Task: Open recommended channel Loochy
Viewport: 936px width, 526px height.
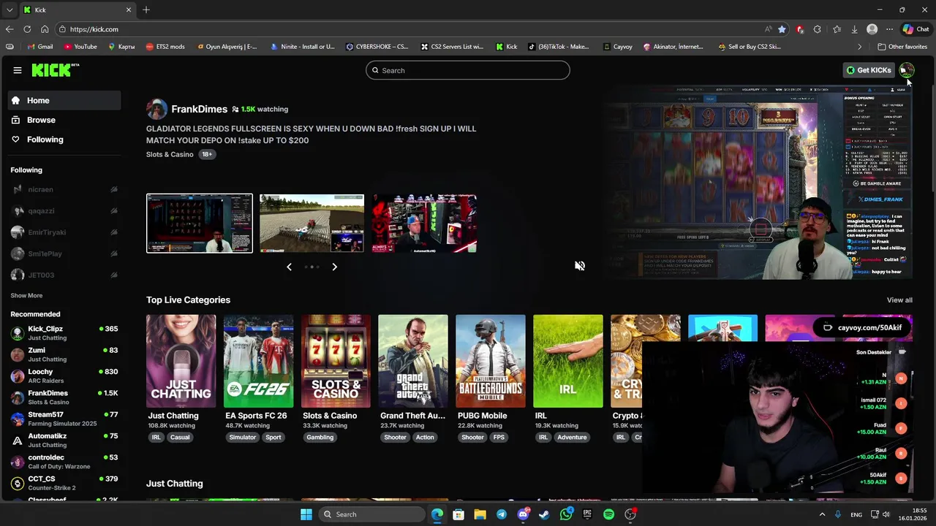Action: (64, 376)
